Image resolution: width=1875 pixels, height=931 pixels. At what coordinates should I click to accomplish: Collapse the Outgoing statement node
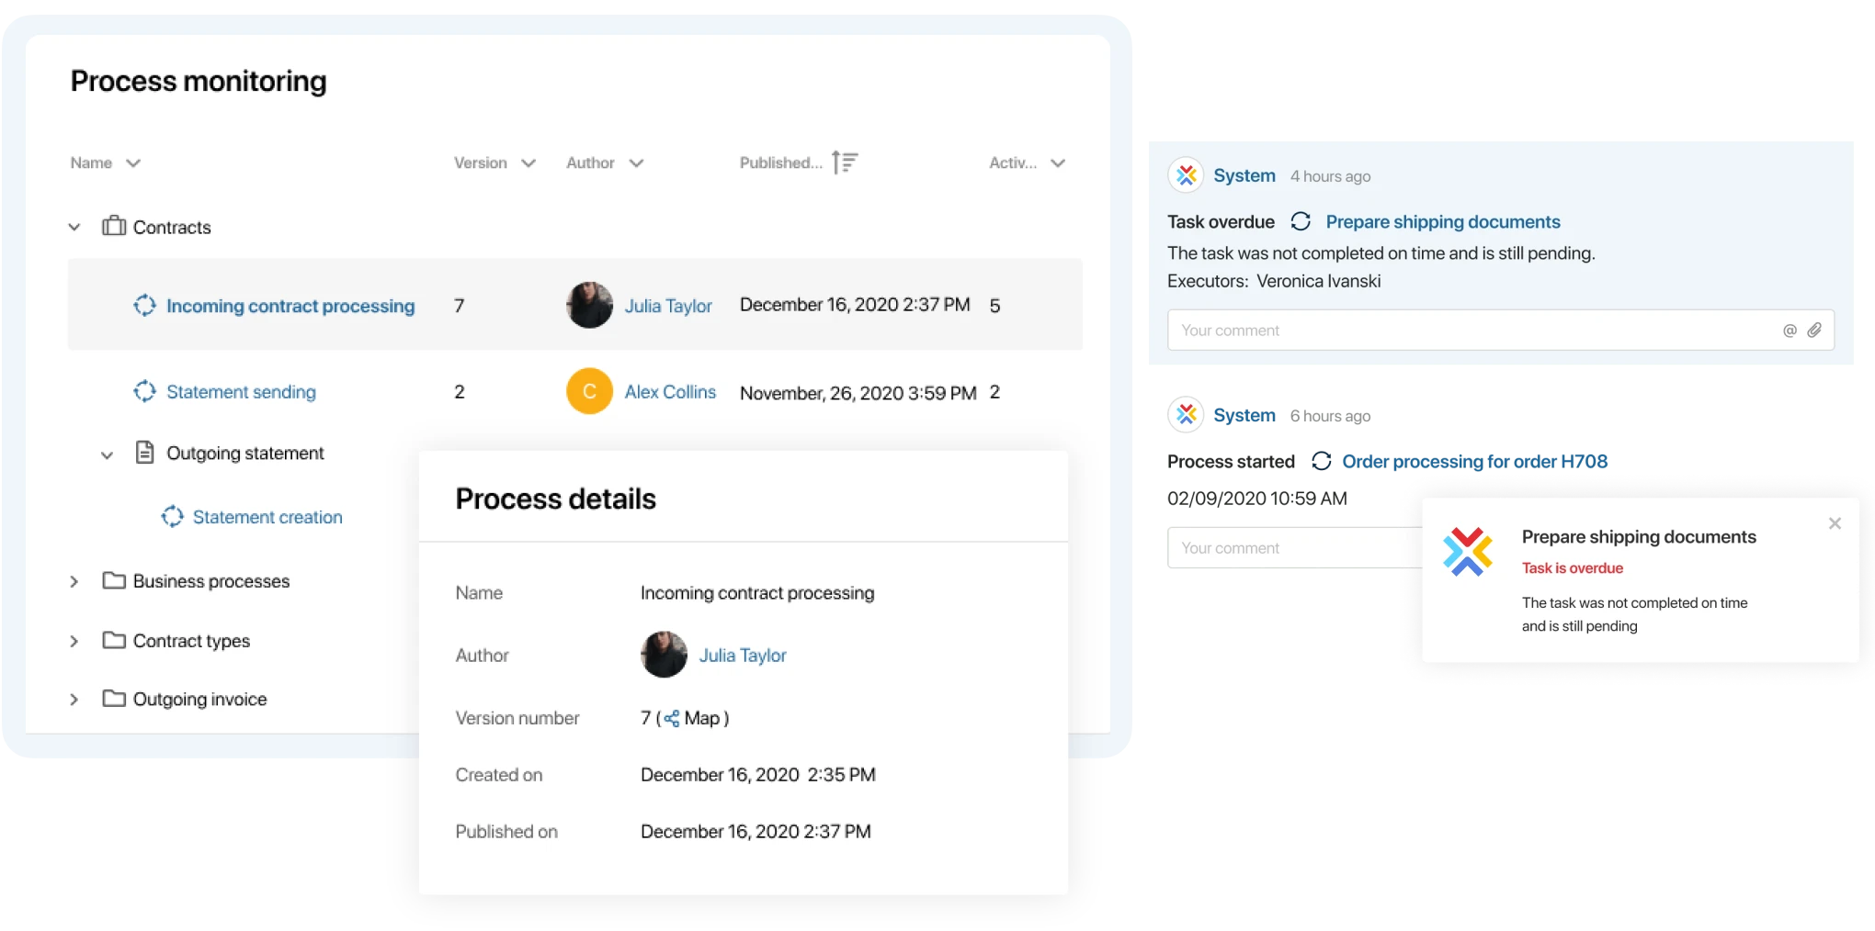tap(107, 454)
